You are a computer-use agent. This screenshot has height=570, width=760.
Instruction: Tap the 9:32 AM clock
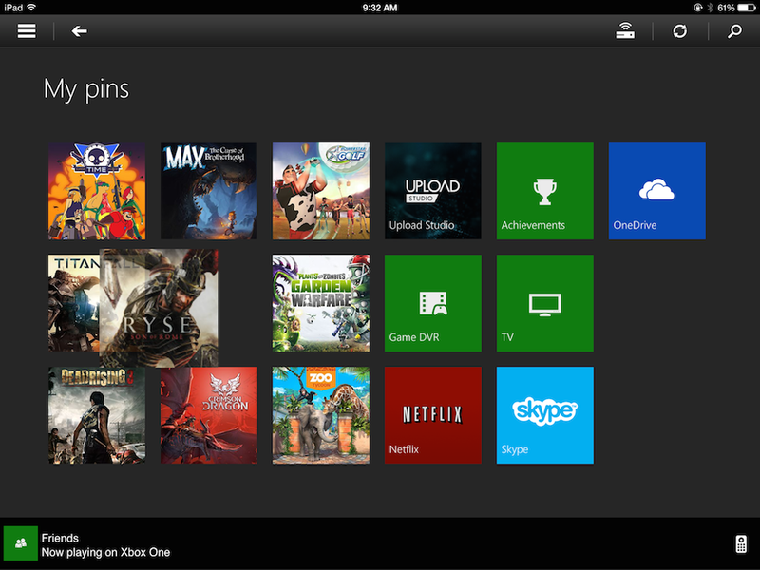coord(380,8)
